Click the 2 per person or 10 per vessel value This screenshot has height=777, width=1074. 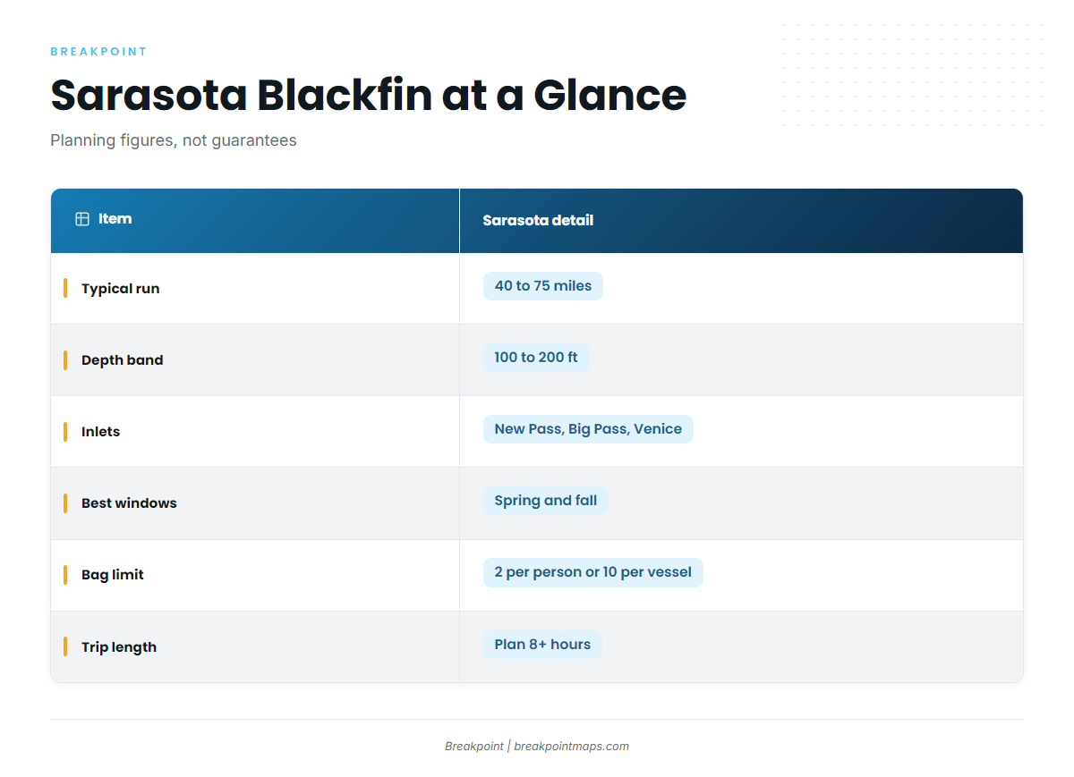[x=593, y=572]
